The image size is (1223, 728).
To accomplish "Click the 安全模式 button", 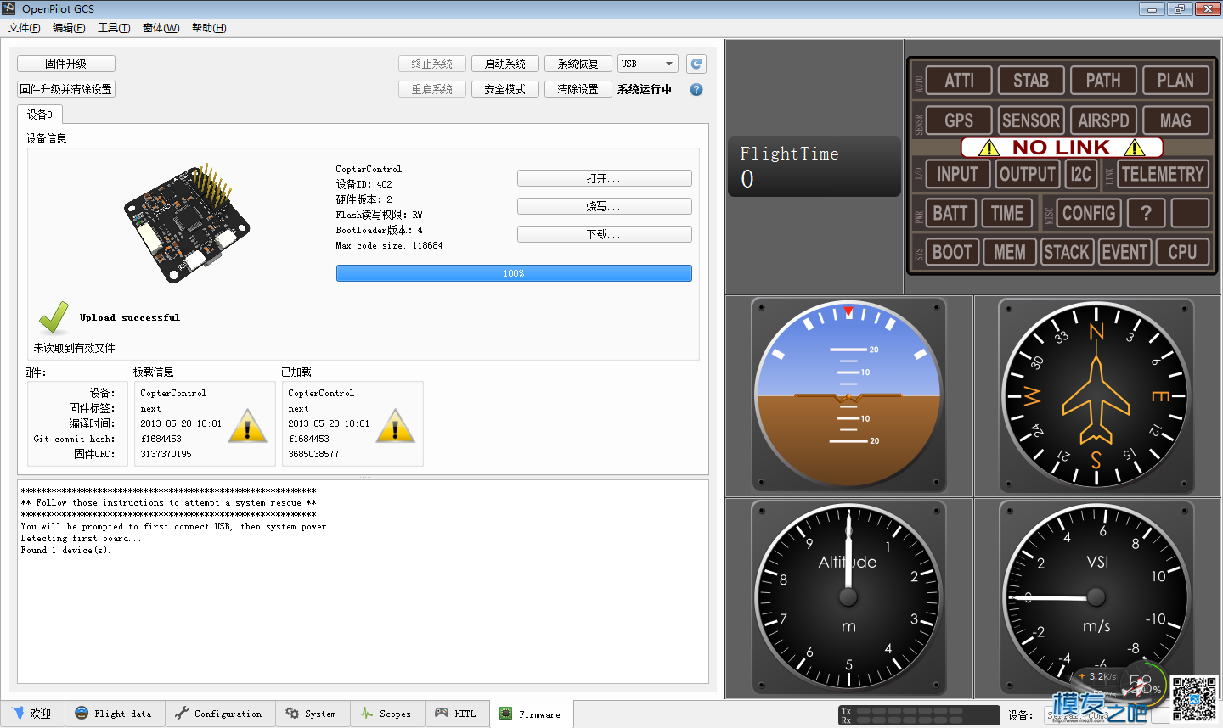I will coord(505,89).
